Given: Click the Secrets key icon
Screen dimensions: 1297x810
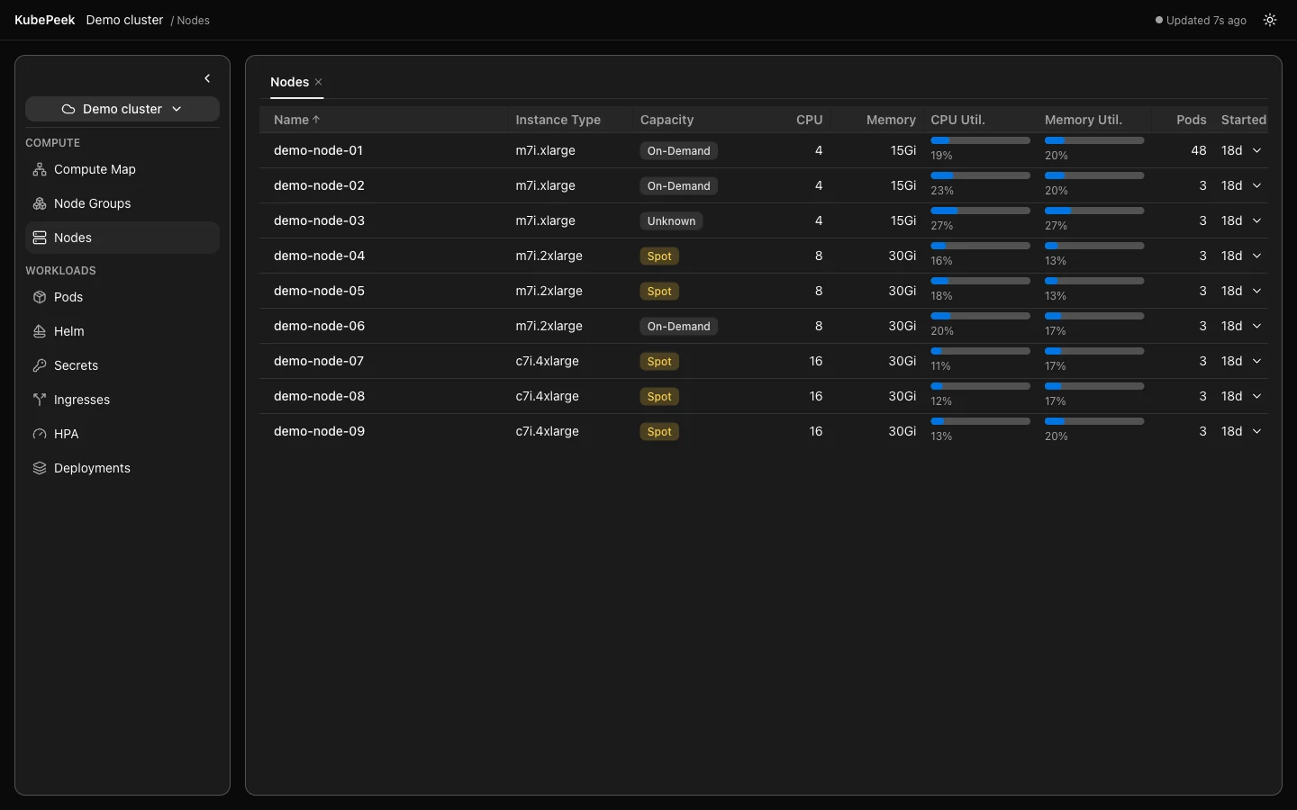Looking at the screenshot, I should (x=40, y=365).
